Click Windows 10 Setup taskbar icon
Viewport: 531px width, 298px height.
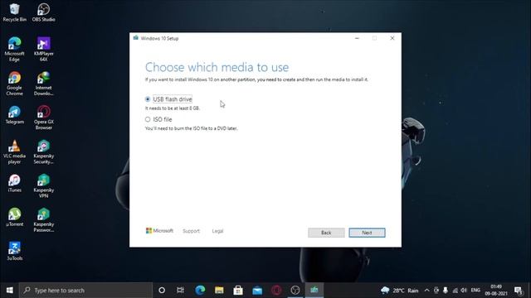tap(314, 291)
